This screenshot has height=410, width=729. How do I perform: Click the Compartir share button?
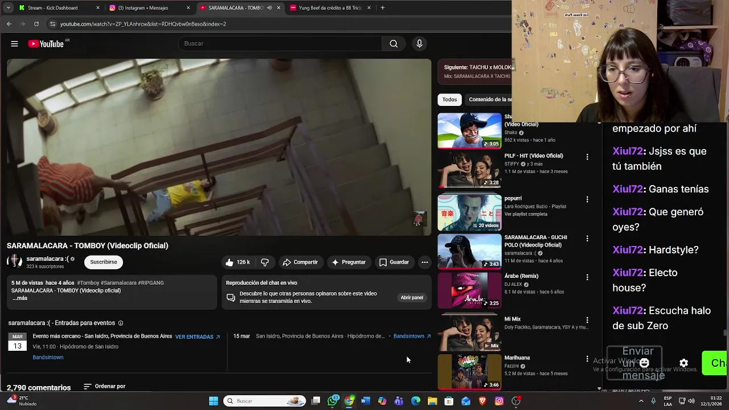pos(300,262)
